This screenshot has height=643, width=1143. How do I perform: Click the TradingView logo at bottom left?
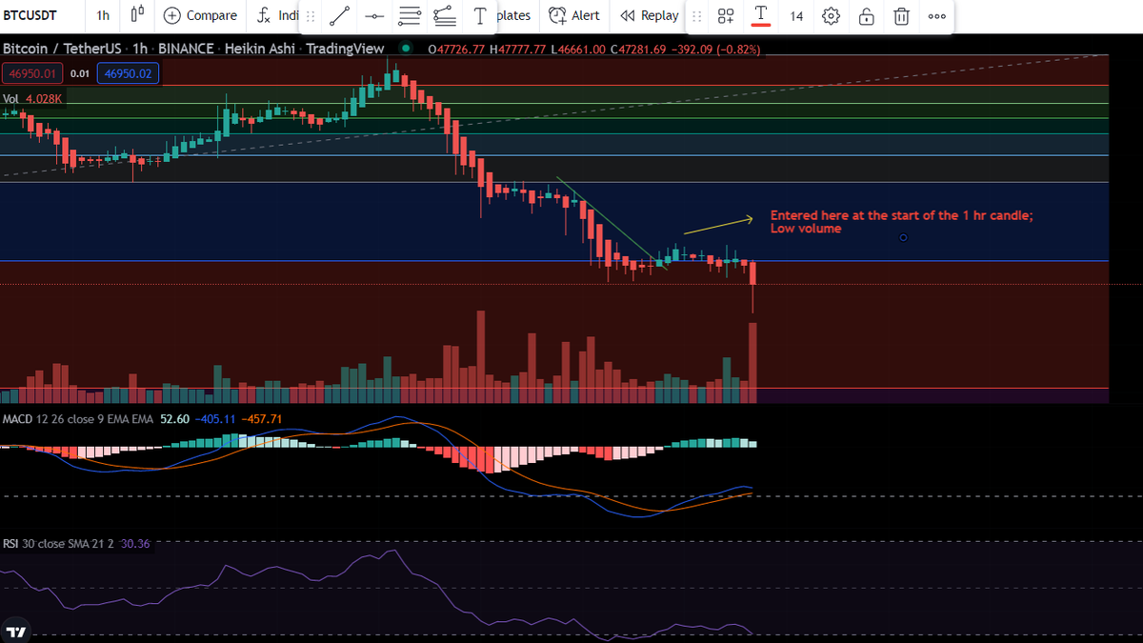click(16, 632)
